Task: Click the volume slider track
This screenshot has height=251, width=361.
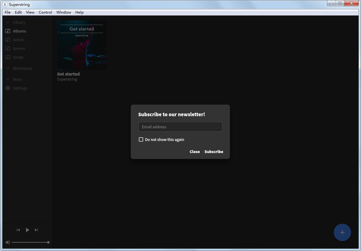Action: click(x=30, y=242)
